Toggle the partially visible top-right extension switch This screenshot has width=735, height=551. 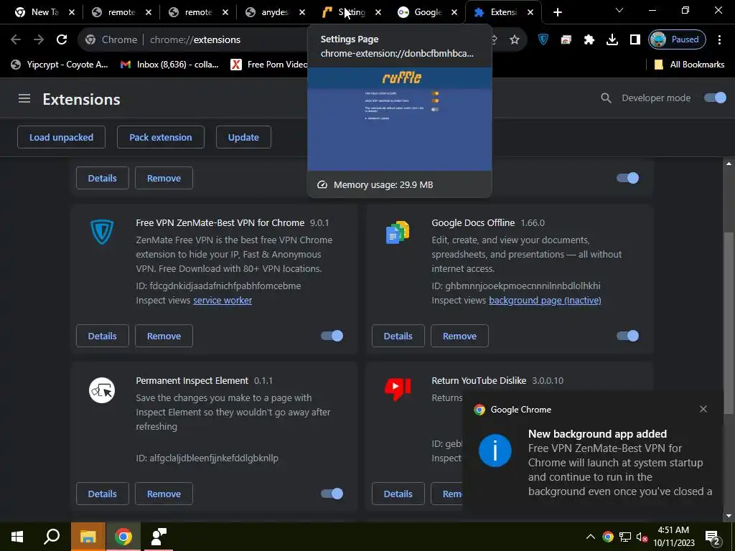(x=627, y=178)
